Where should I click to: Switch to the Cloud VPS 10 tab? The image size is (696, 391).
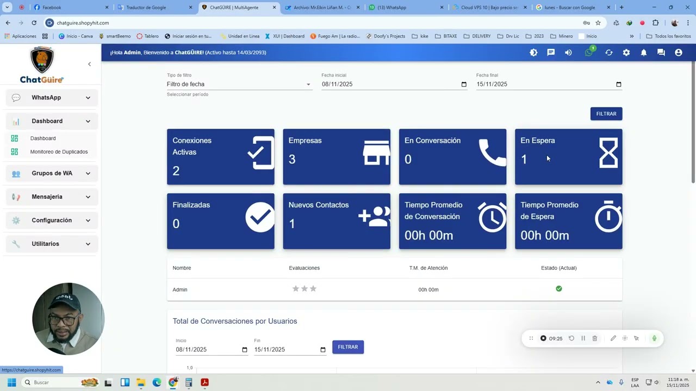click(489, 8)
